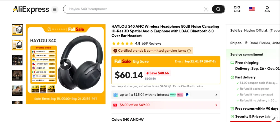Play the product video on main image
Image resolution: width=280 pixels, height=122 pixels.
point(66,65)
